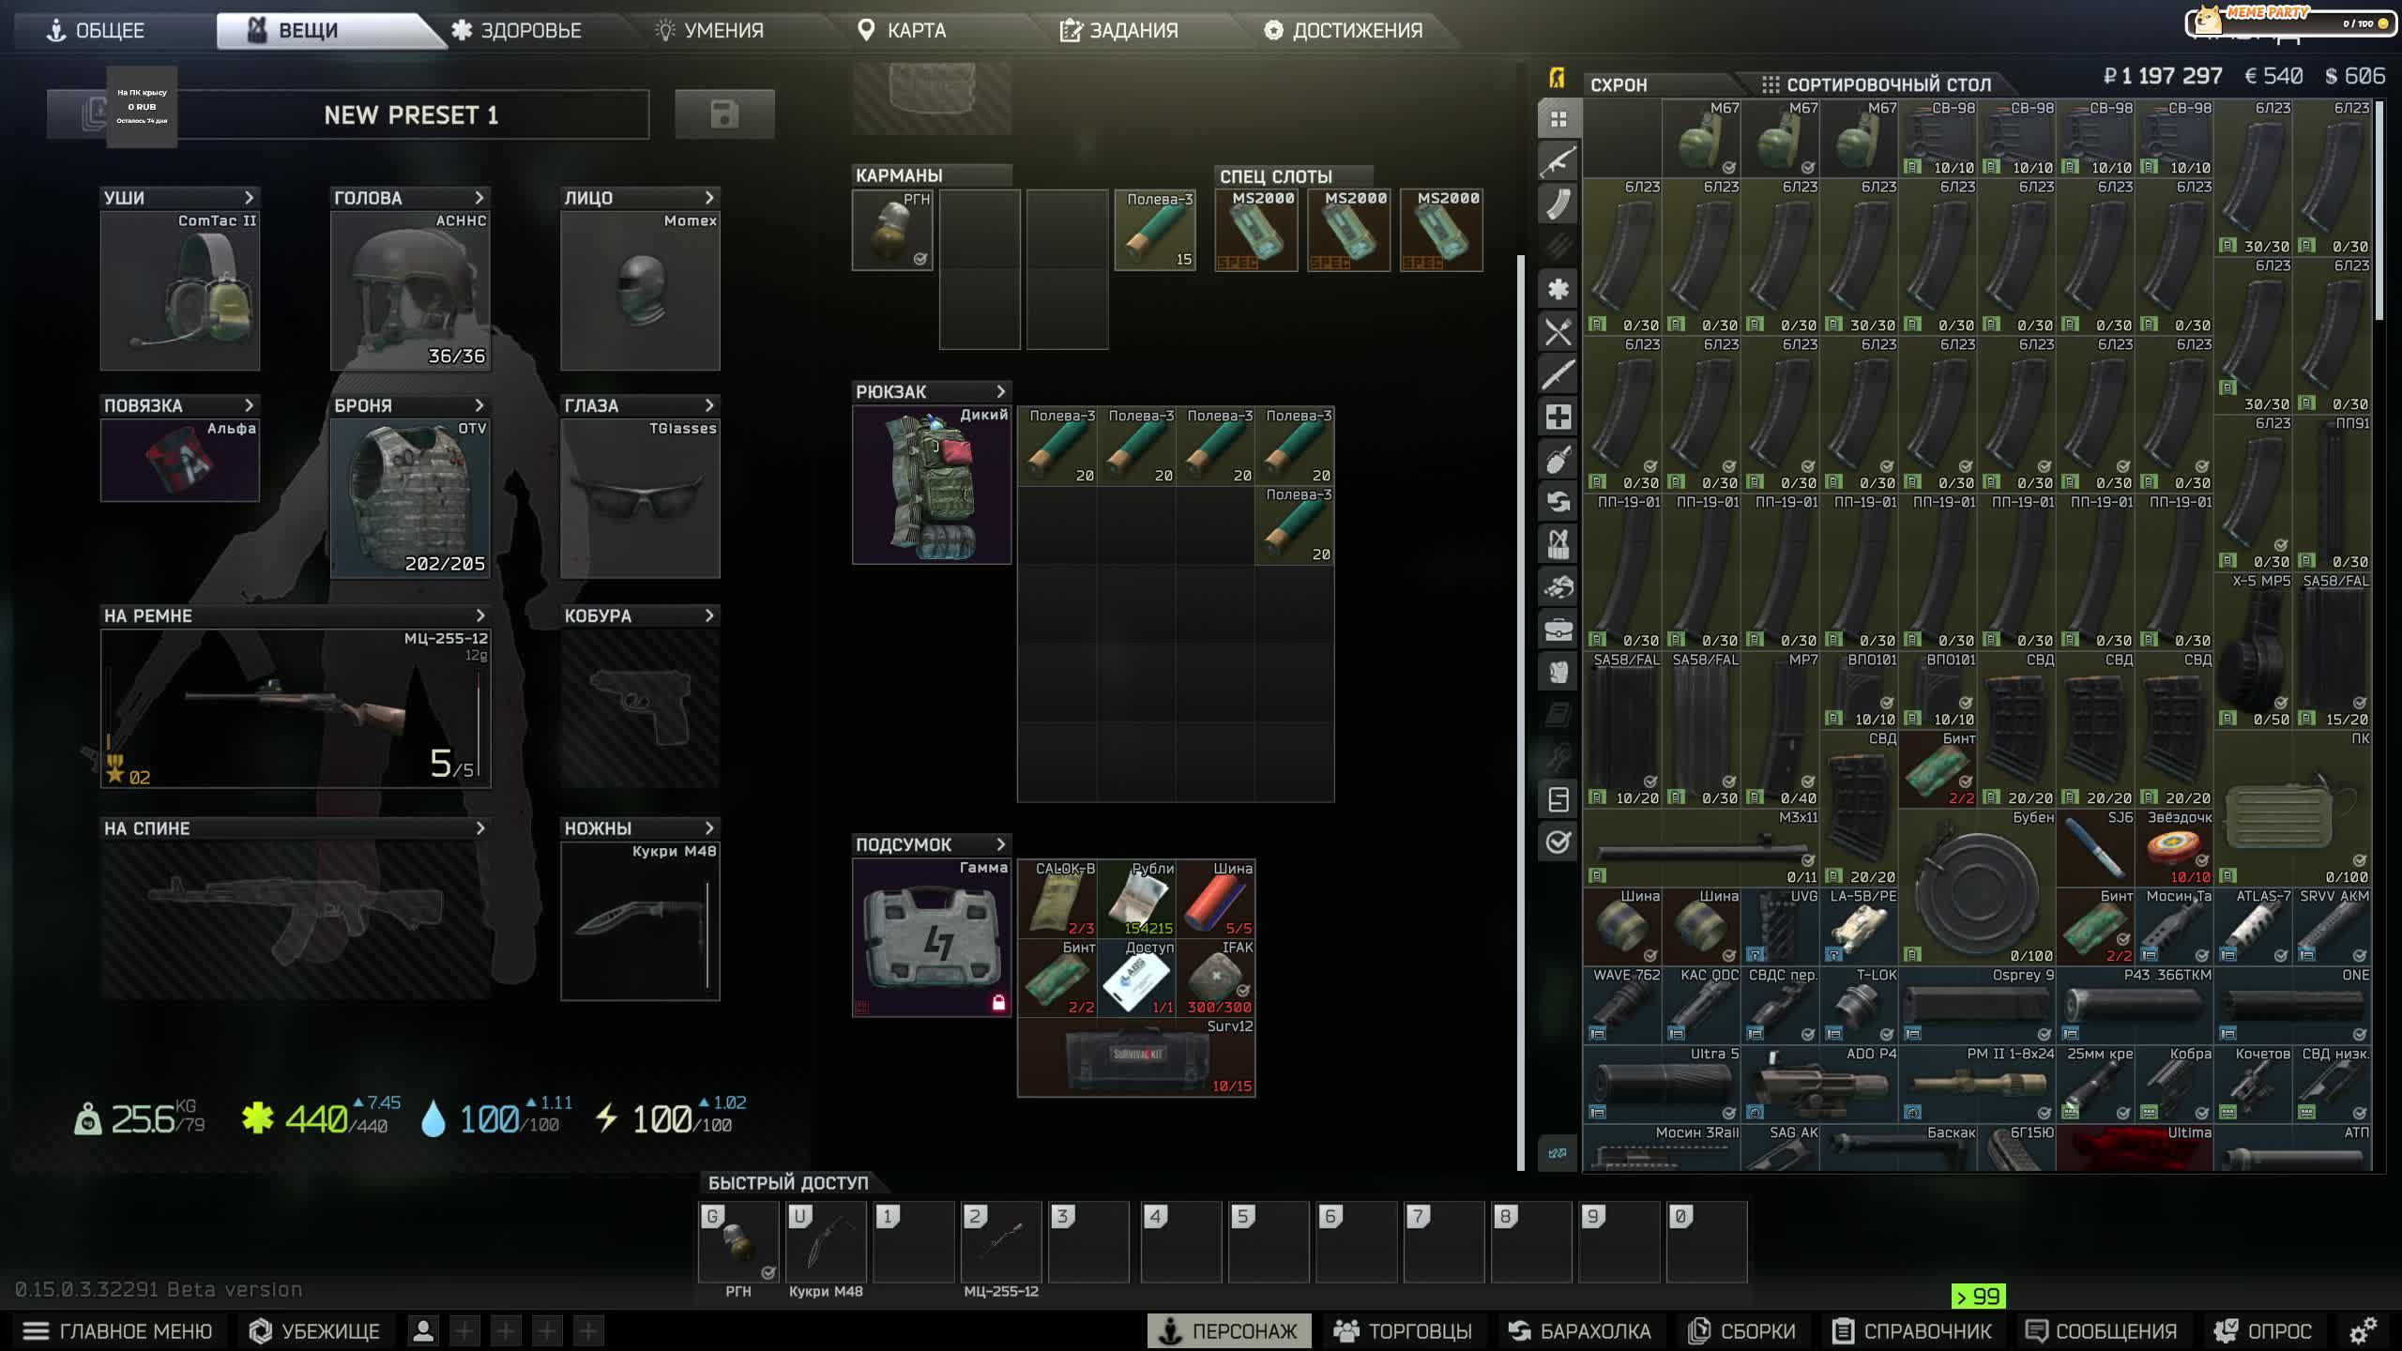This screenshot has width=2402, height=1351.
Task: Expand the УШИ slot chevron arrow
Action: (x=249, y=197)
